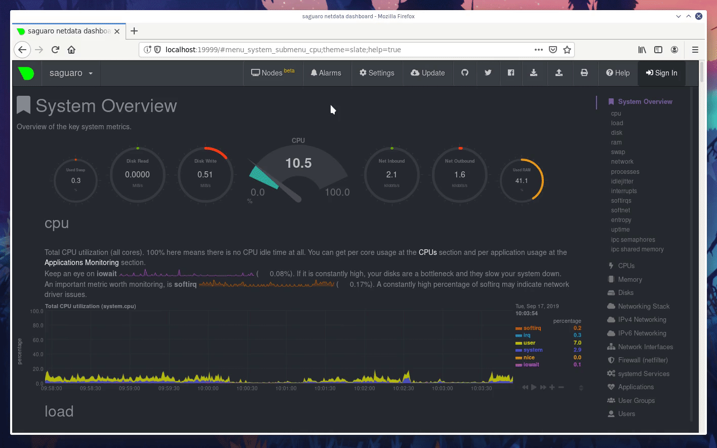Close the saguaro netdata tab
Screen dimensions: 717x448
point(117,31)
